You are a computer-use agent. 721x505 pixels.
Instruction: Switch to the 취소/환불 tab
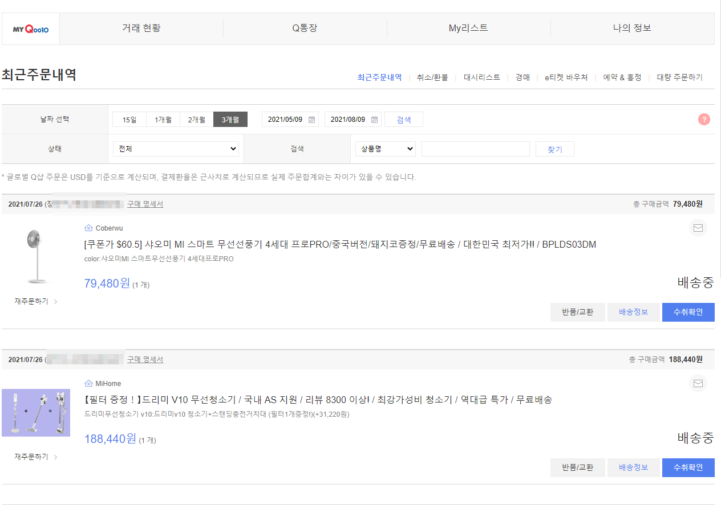coord(432,77)
